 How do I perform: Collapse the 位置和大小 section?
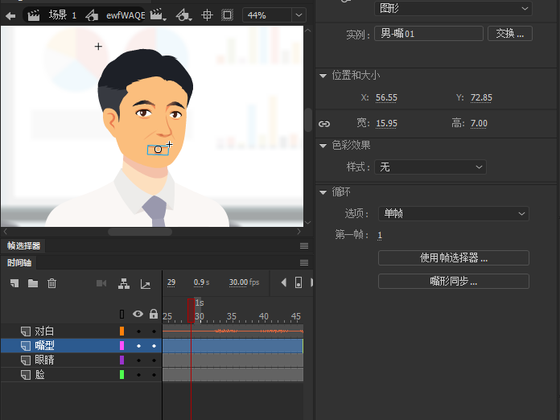click(323, 76)
